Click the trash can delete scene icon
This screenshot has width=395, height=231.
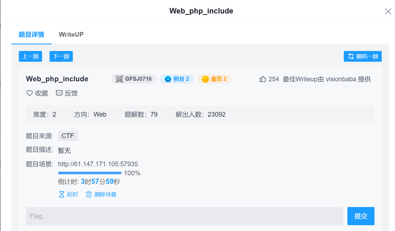click(x=89, y=194)
